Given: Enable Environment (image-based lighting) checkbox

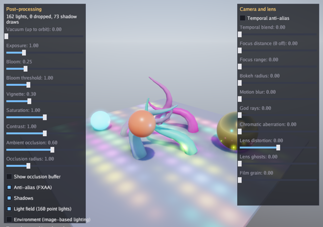Looking at the screenshot, I should pyautogui.click(x=9, y=219).
